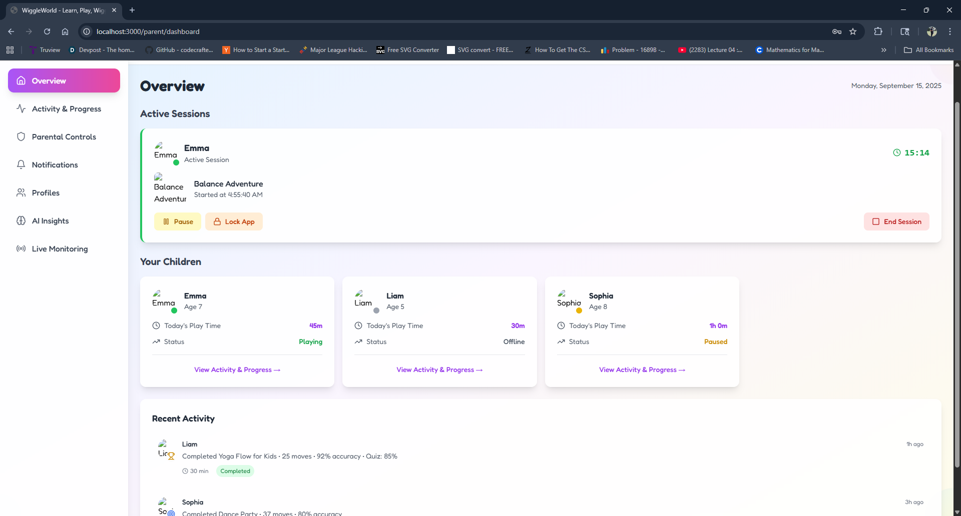
Task: View Activity & Progress for Liam
Action: pyautogui.click(x=439, y=369)
